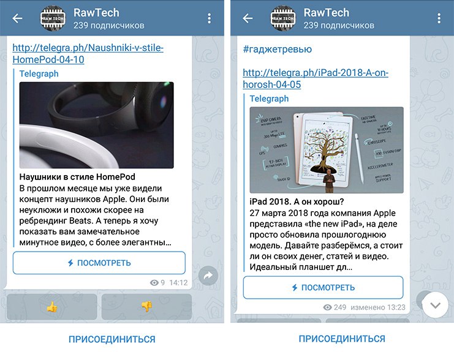Open three-dot menu in left chat
Image resolution: width=454 pixels, height=352 pixels.
tap(209, 18)
